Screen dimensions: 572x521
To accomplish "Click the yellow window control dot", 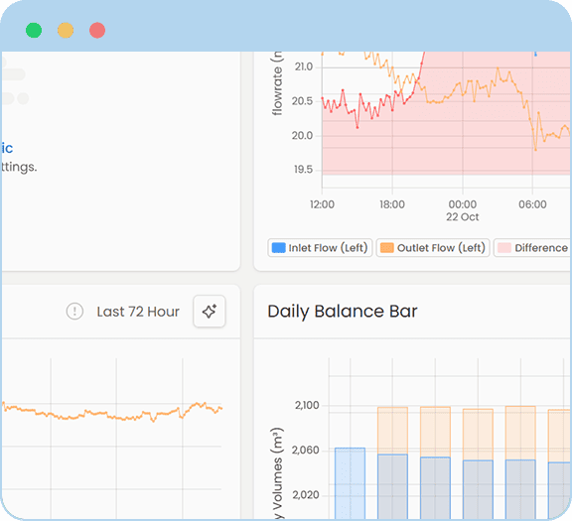I will [x=66, y=30].
